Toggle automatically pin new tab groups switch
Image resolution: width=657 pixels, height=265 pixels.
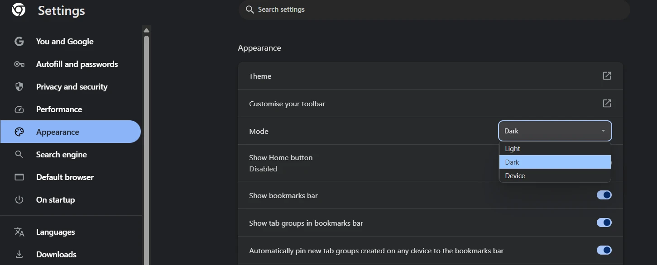[x=604, y=250]
